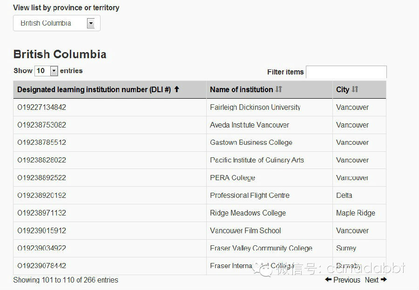The image size is (419, 290).
Task: Open the British Columbia province dropdown
Action: tap(56, 23)
